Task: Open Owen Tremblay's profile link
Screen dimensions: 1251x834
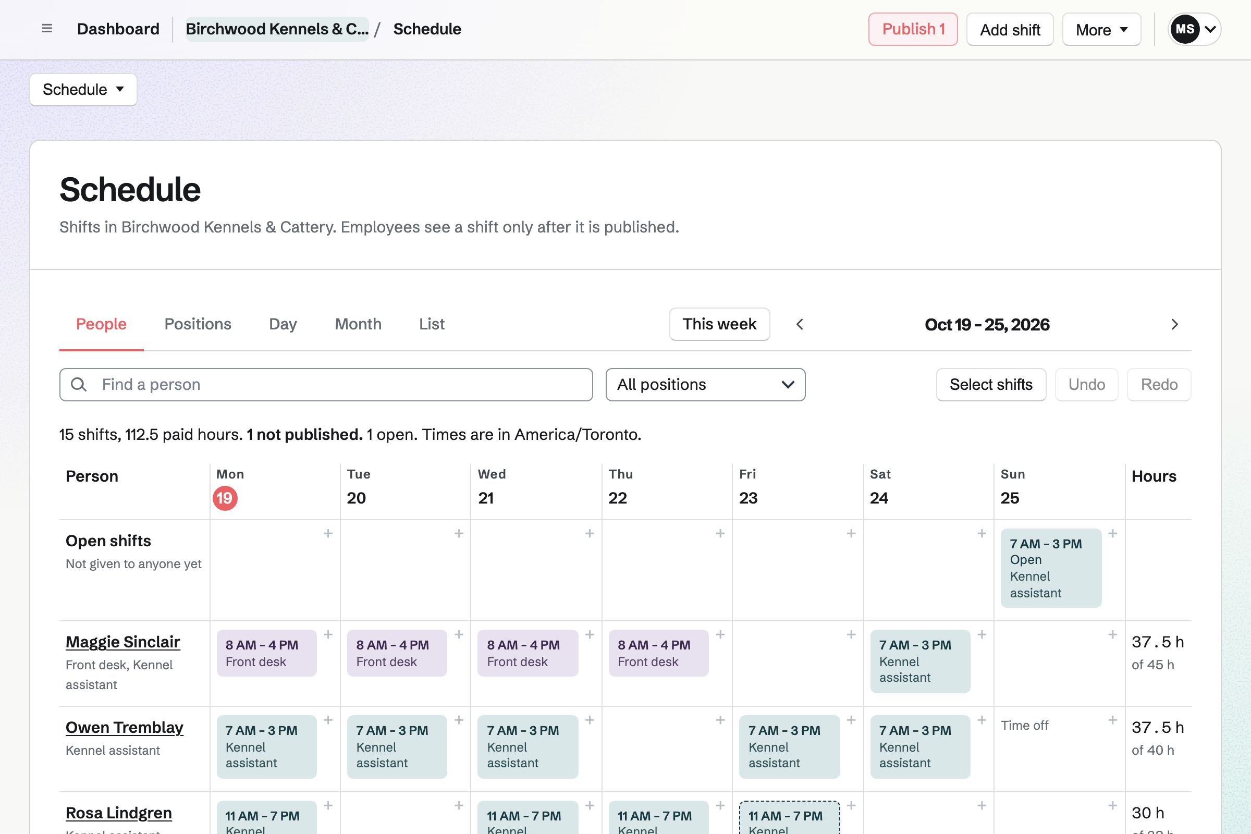Action: pos(125,728)
